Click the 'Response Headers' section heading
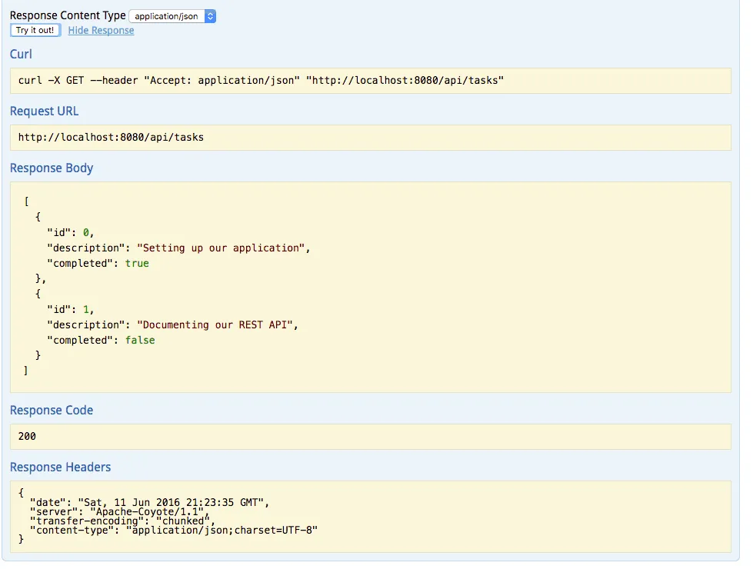The width and height of the screenshot is (753, 569). (x=60, y=468)
